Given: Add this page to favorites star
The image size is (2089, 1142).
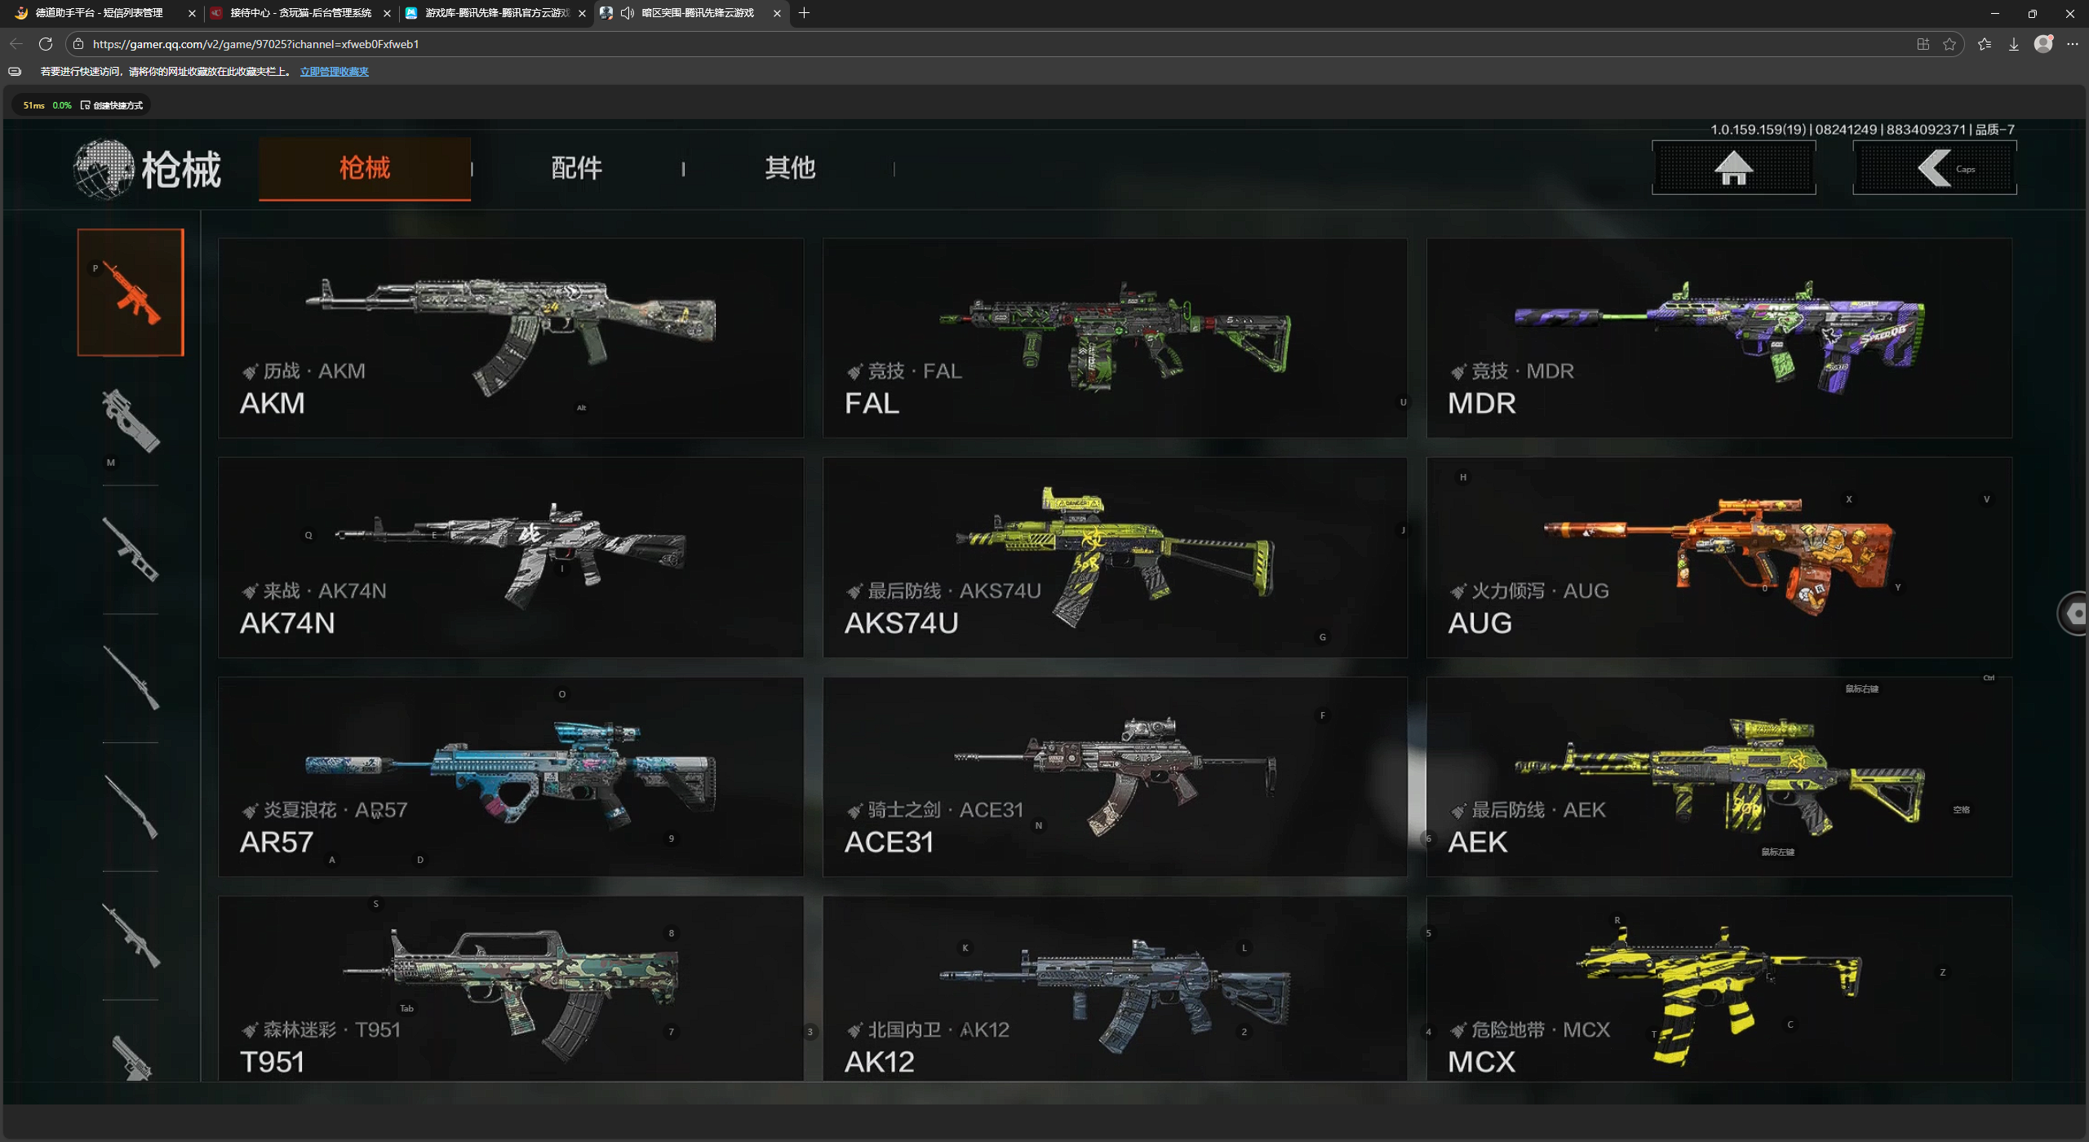Looking at the screenshot, I should point(1949,44).
